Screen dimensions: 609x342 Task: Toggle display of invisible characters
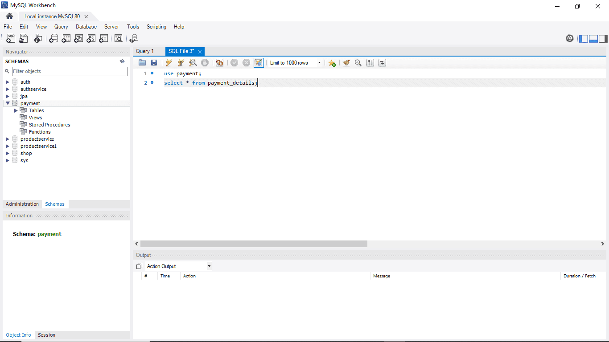(x=370, y=63)
